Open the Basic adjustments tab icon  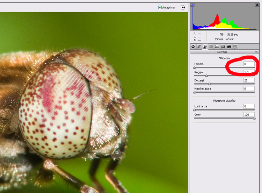click(x=193, y=47)
